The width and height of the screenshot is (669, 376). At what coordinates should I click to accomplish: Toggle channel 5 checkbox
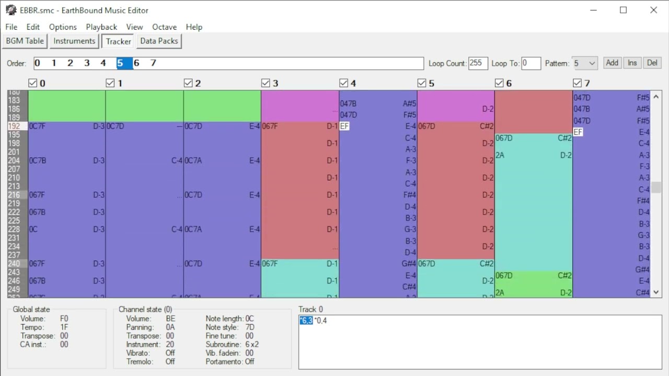421,83
